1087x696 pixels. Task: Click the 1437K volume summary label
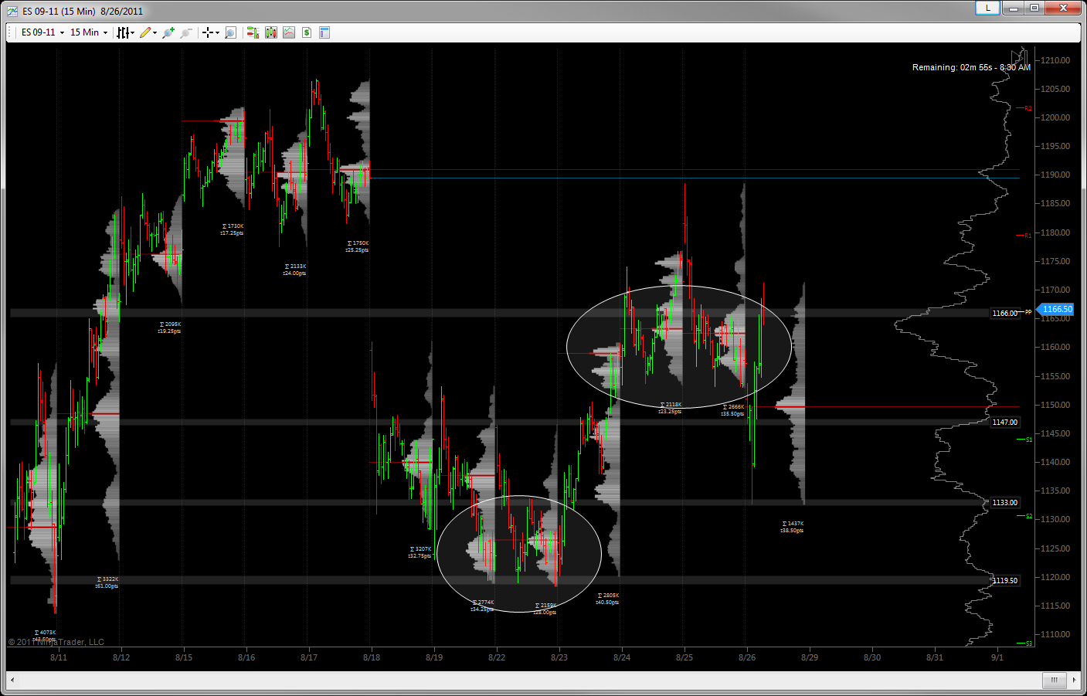(793, 524)
